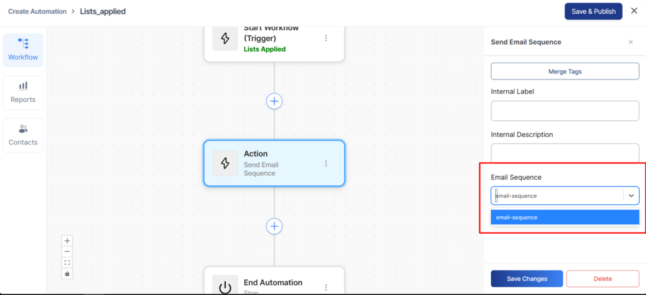Go to the Contacts tab
Viewport: 646px width, 295px height.
23,135
